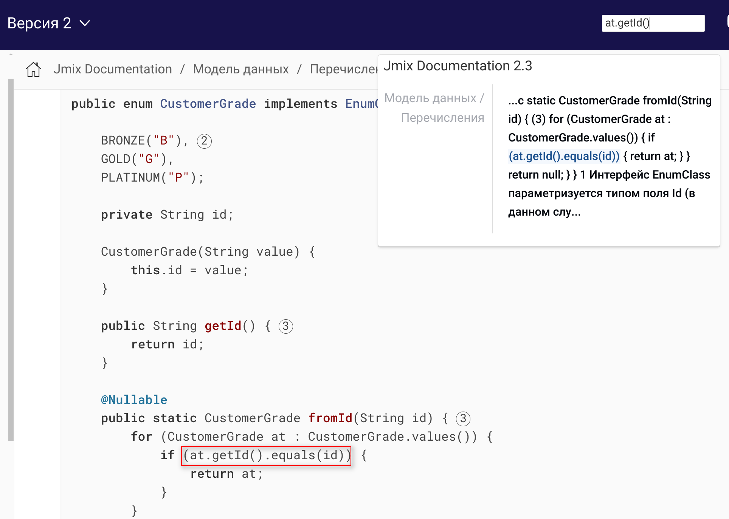Click the CustomerGrade enum name in code
This screenshot has width=729, height=519.
point(208,104)
